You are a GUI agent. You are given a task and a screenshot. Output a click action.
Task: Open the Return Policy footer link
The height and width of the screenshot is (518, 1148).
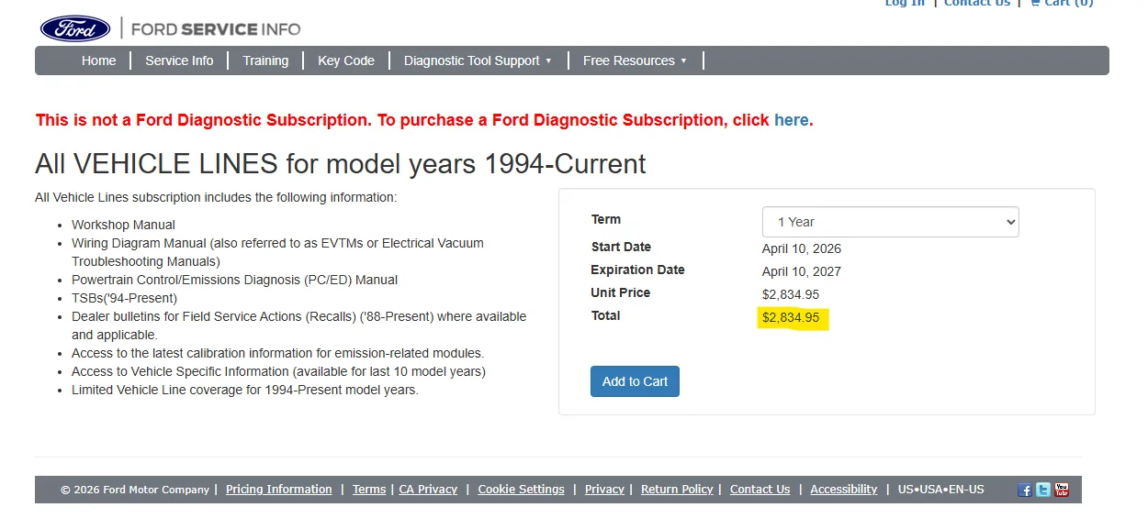677,490
